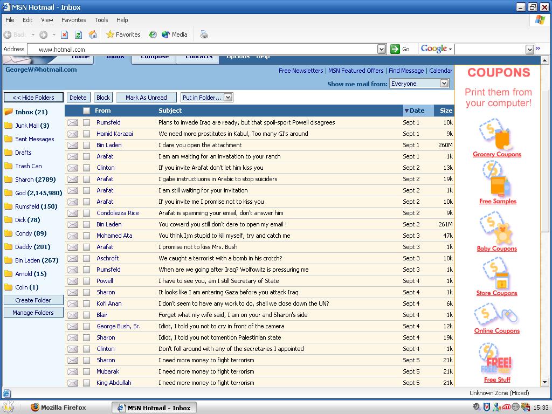Click envelope icon next to Mubarak message
552x414 pixels.
coord(73,371)
